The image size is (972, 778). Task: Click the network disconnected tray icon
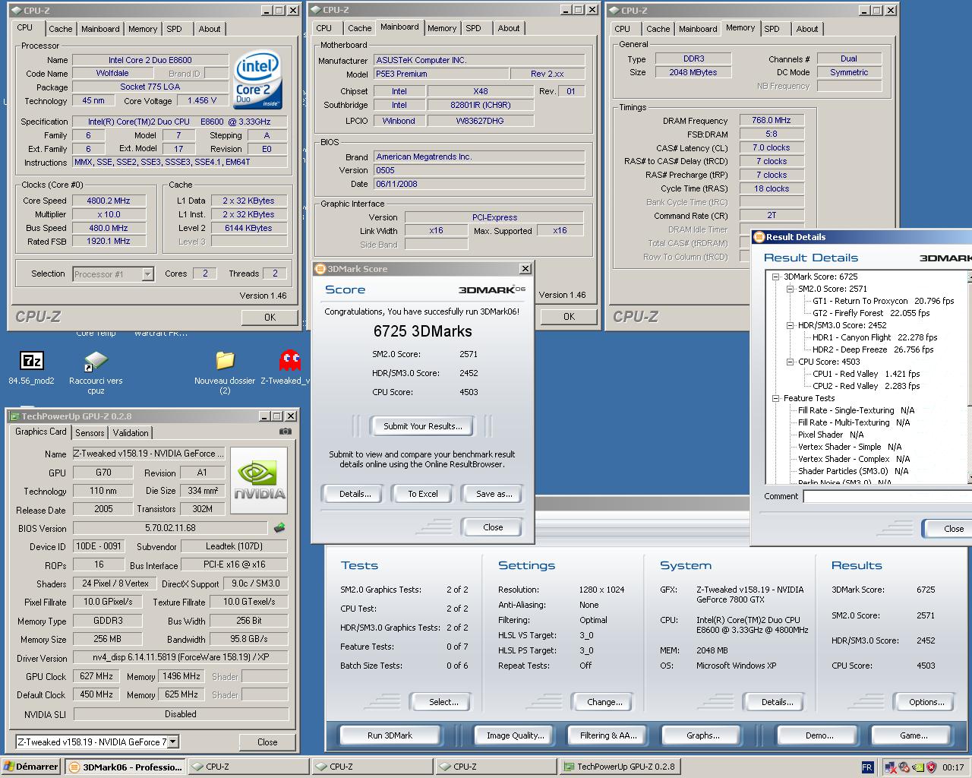(892, 767)
